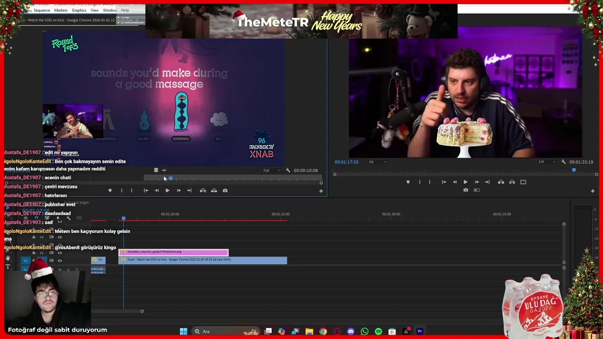Toggle V1 track output eye
Screen dimensions: 603x339
pyautogui.click(x=59, y=260)
